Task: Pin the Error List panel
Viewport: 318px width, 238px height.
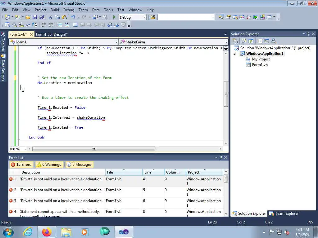Action: tap(221, 157)
